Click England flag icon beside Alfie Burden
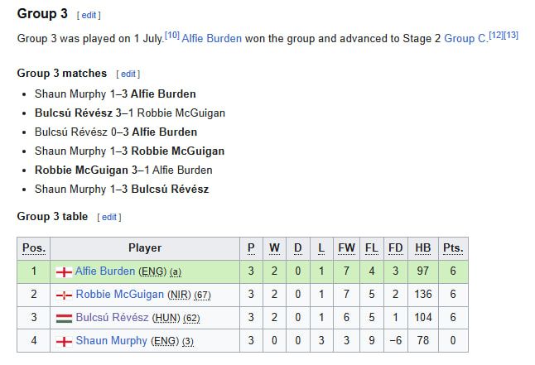 point(64,272)
